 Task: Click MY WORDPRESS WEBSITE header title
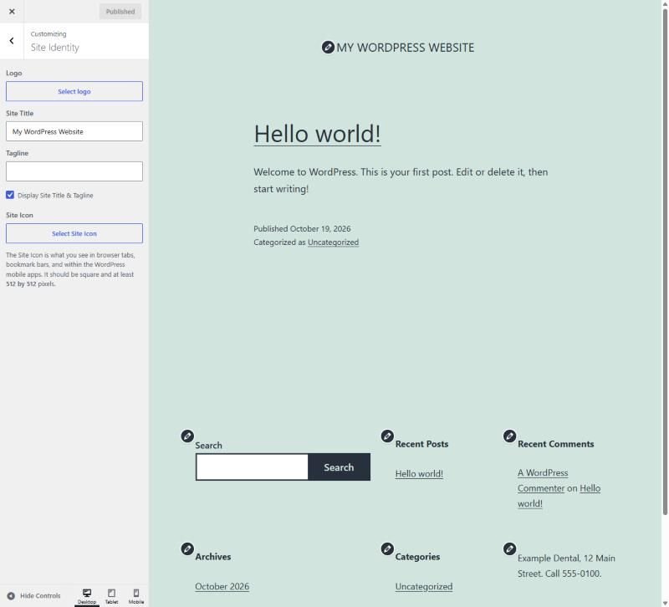click(x=406, y=48)
